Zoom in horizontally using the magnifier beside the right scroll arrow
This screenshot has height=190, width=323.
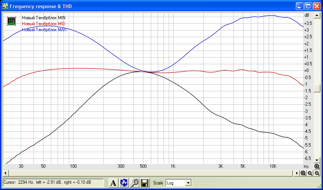click(303, 173)
